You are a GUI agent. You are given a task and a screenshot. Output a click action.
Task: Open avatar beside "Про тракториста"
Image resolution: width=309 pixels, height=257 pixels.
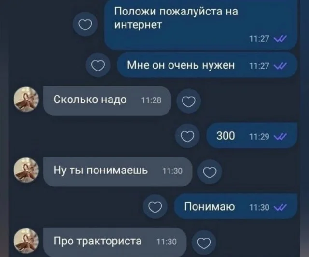pos(26,241)
